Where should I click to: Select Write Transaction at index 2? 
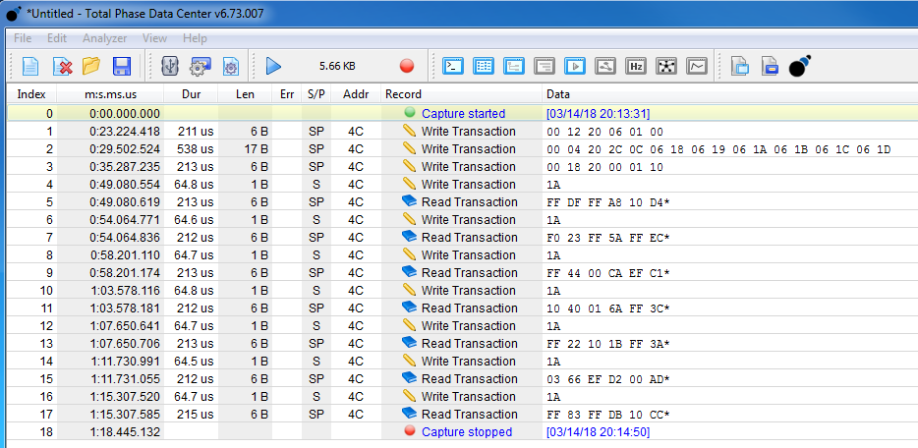(469, 148)
